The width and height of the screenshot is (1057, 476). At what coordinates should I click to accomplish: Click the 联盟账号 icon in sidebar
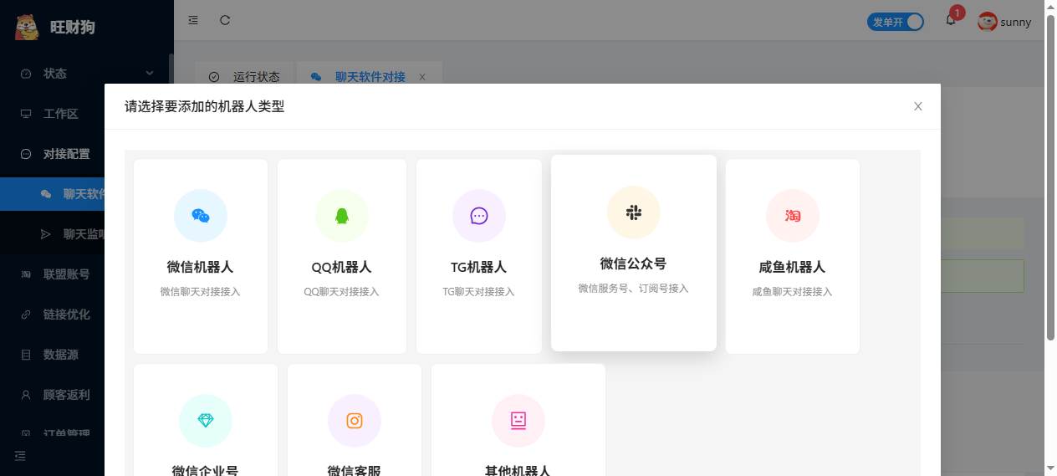(26, 274)
